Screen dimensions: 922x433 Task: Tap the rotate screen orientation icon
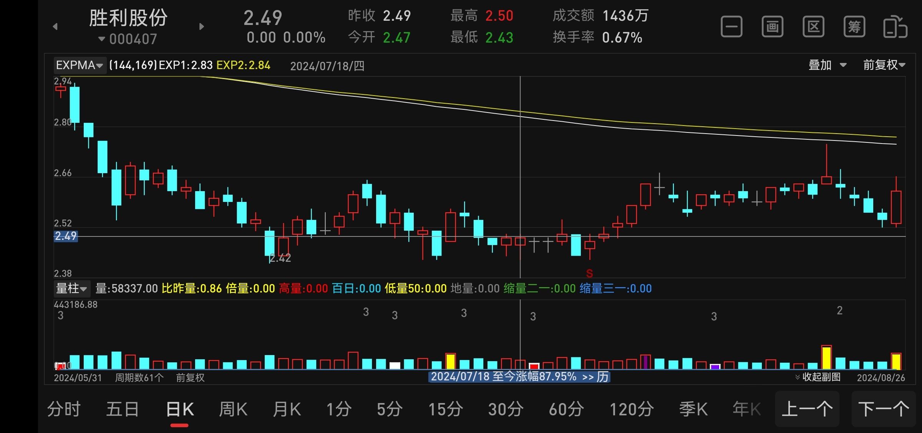pos(895,27)
